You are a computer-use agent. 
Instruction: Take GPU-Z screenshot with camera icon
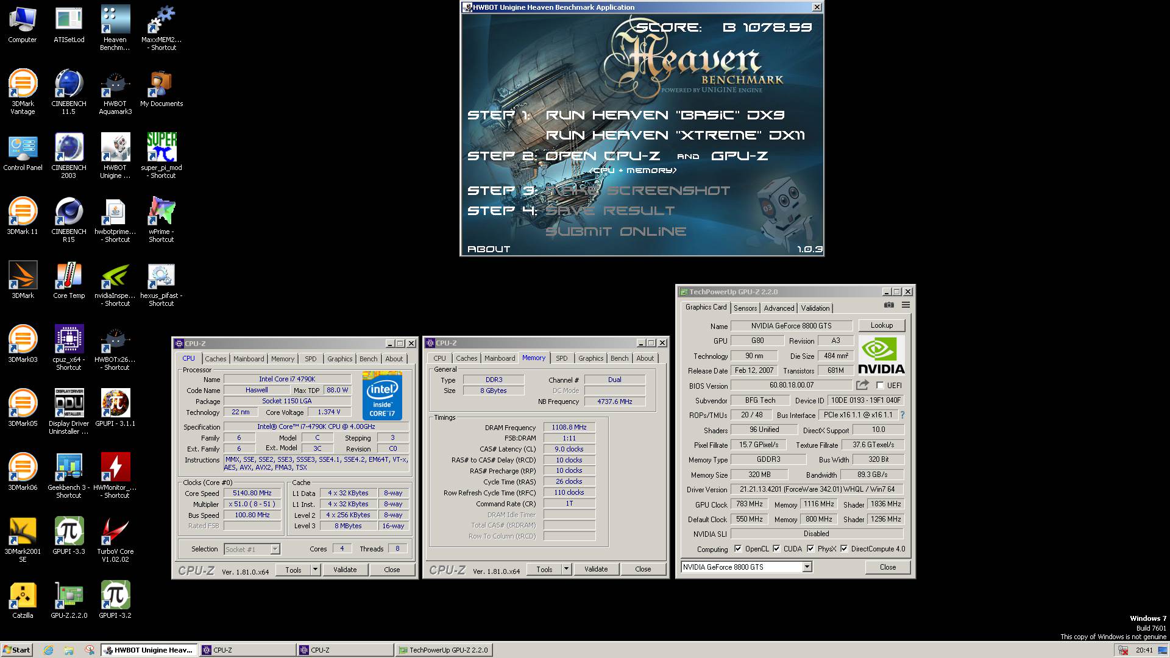(x=889, y=305)
